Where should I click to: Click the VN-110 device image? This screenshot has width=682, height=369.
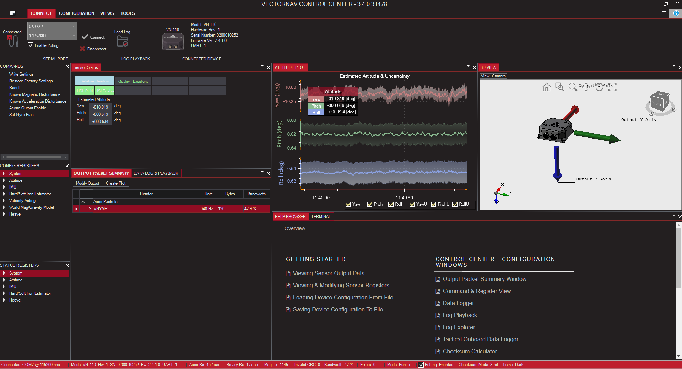[x=173, y=42]
